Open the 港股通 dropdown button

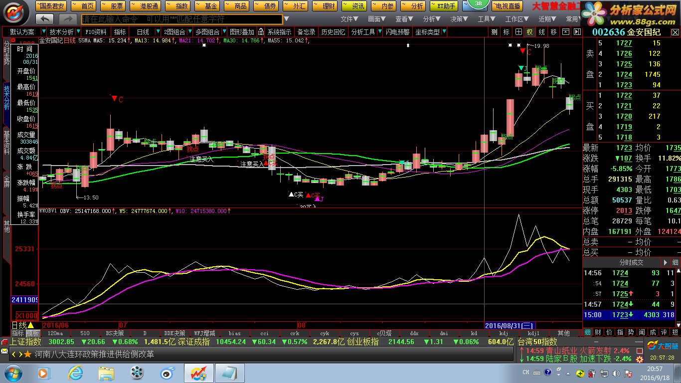tap(145, 6)
